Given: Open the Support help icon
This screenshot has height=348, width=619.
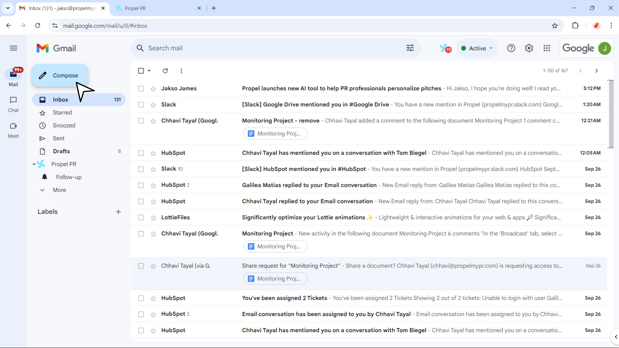Looking at the screenshot, I should 511,48.
